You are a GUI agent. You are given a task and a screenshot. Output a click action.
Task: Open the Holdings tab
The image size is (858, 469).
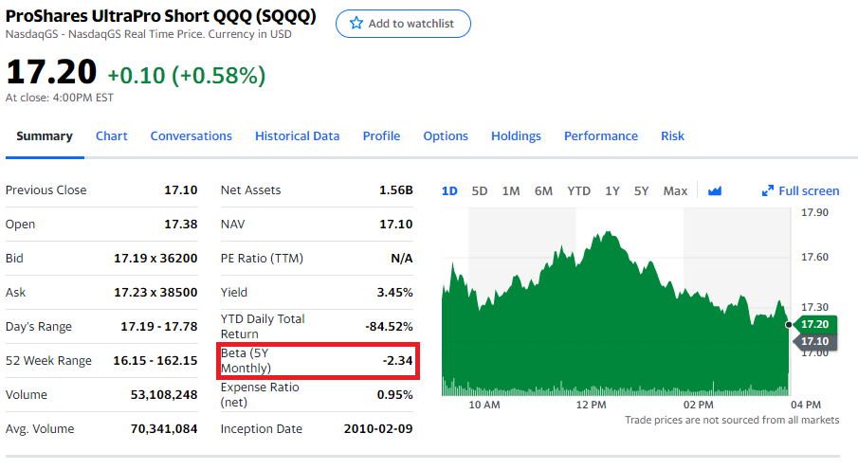(516, 136)
